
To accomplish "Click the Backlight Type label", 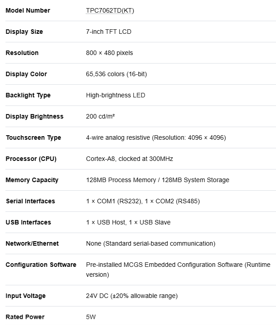I will 28,96.
